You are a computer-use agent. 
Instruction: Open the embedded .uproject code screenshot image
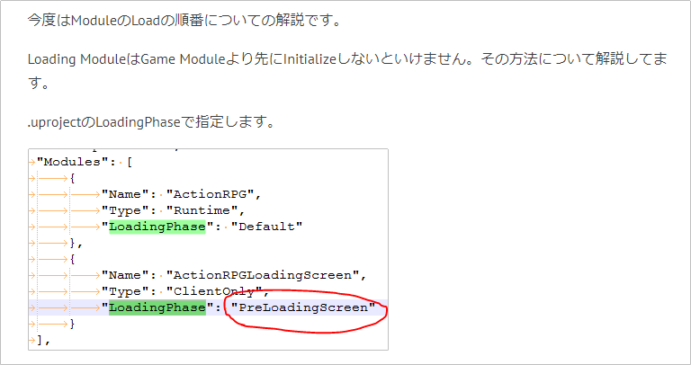tap(208, 249)
